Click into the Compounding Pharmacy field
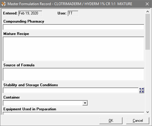 pyautogui.click(x=73, y=27)
